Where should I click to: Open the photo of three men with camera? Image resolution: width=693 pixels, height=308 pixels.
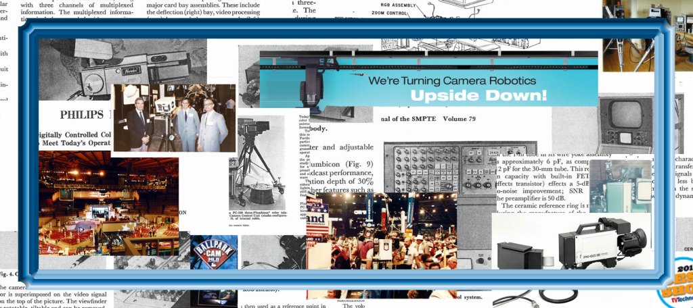click(174, 118)
